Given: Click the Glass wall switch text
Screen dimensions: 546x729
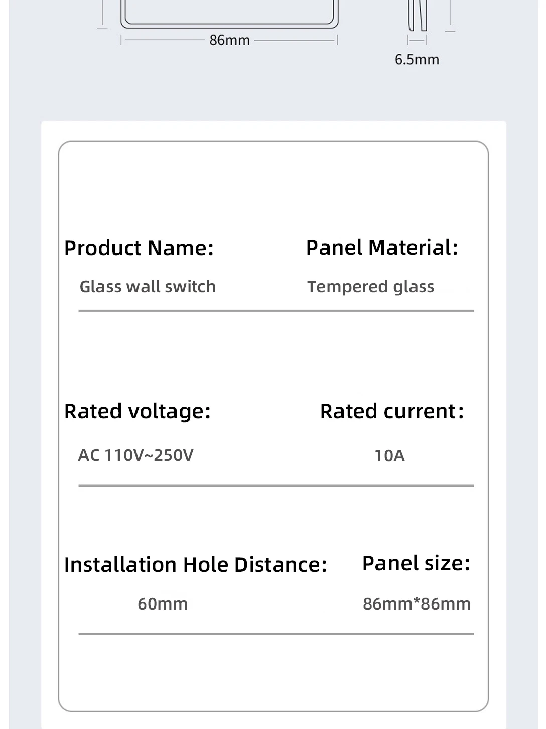Looking at the screenshot, I should 148,287.
